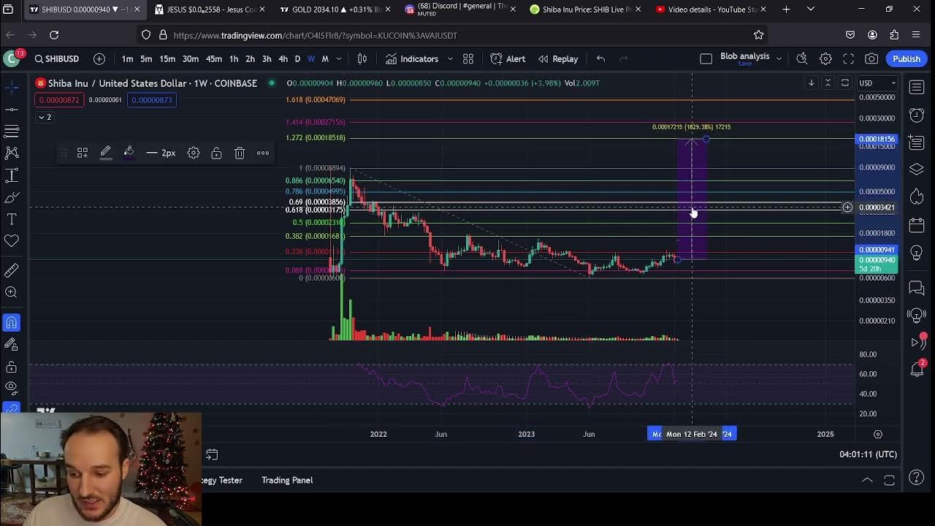Select the text annotation tool
935x526 pixels.
(12, 219)
